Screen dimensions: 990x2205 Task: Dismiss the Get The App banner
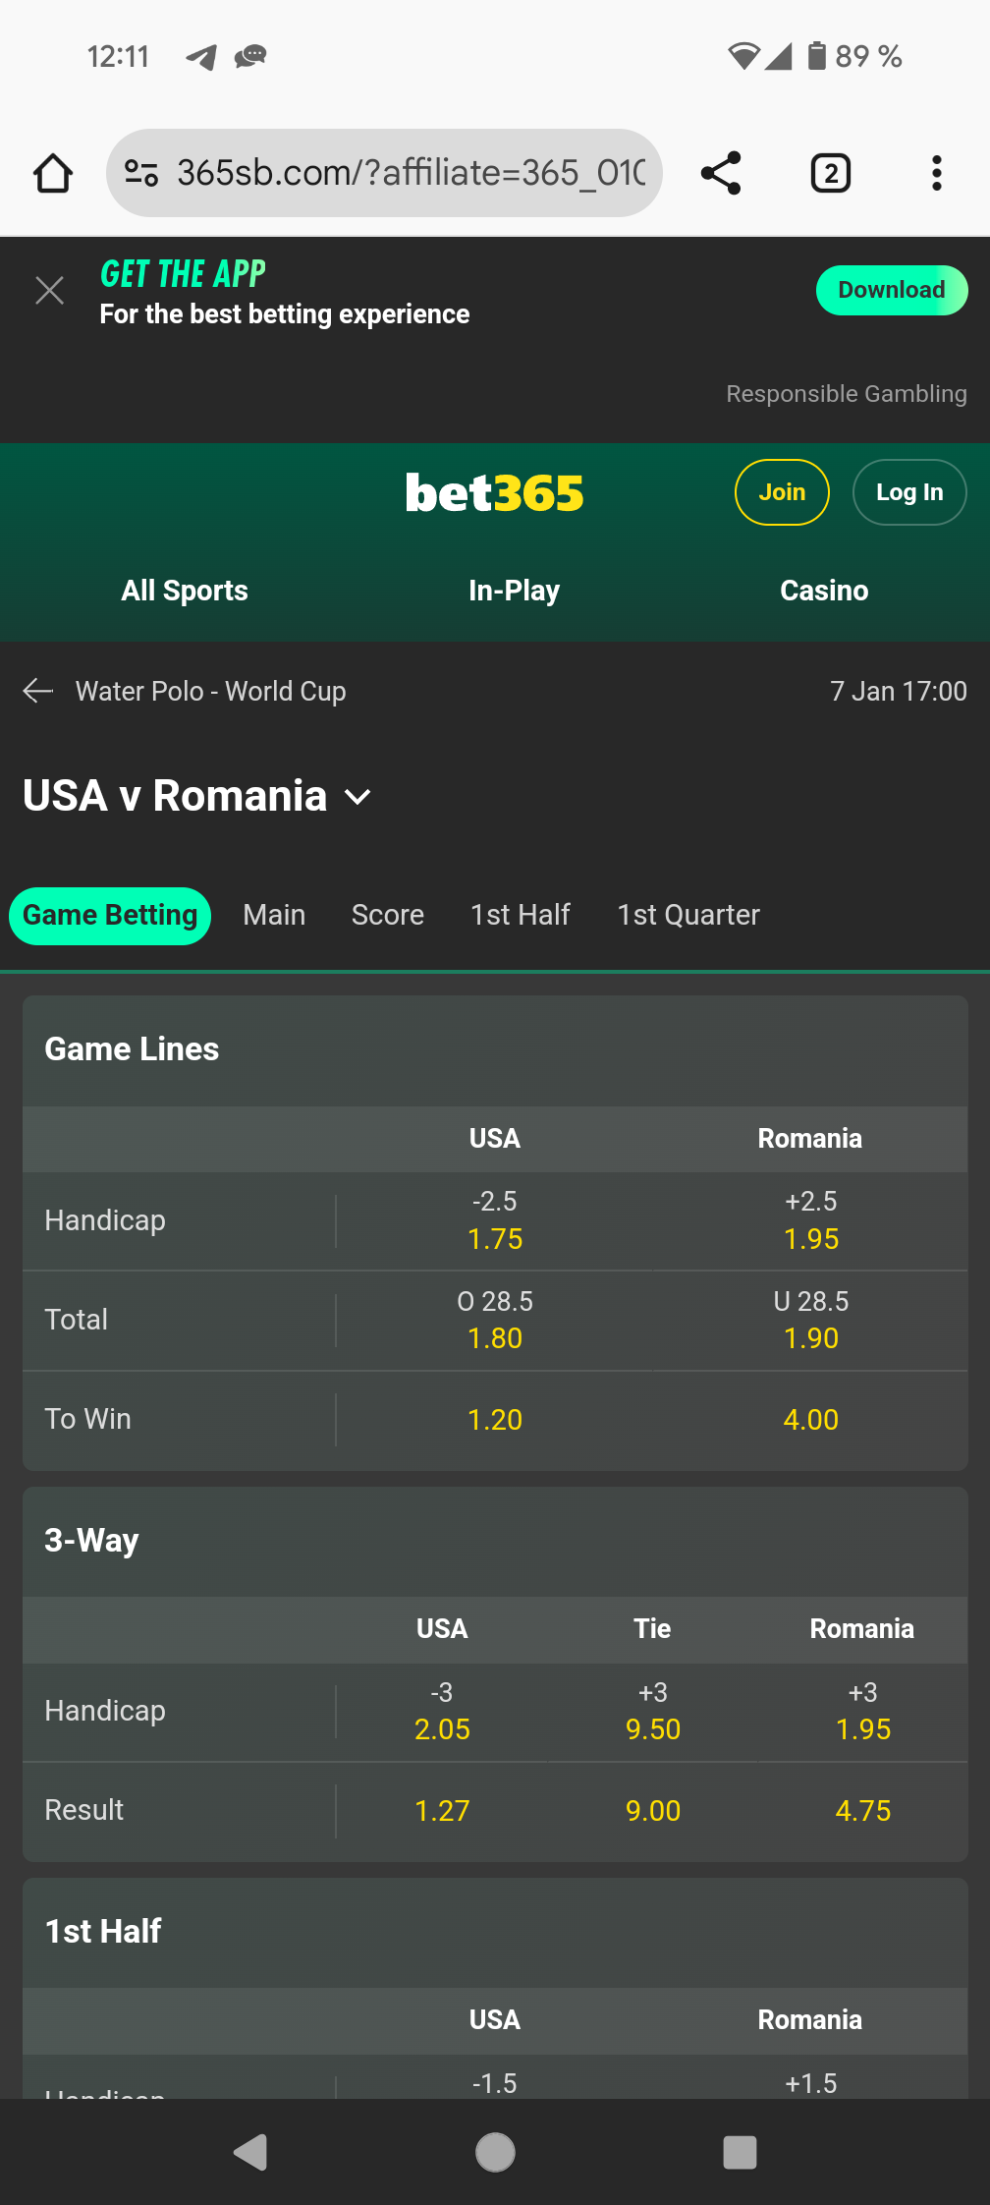(x=49, y=291)
